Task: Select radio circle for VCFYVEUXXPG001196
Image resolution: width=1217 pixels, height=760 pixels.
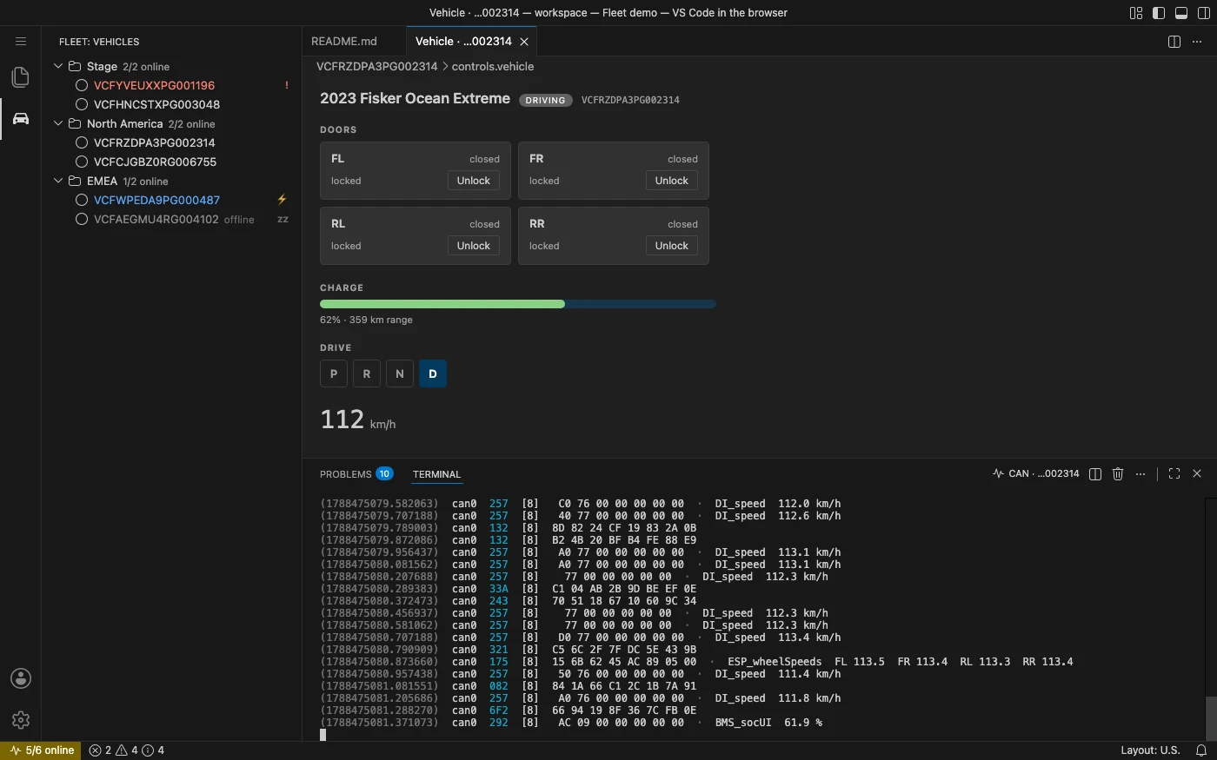Action: [x=82, y=85]
